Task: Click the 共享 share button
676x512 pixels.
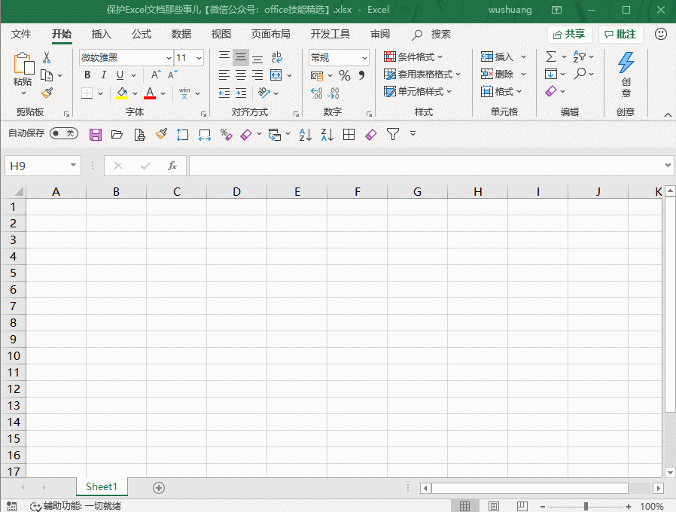Action: click(569, 34)
